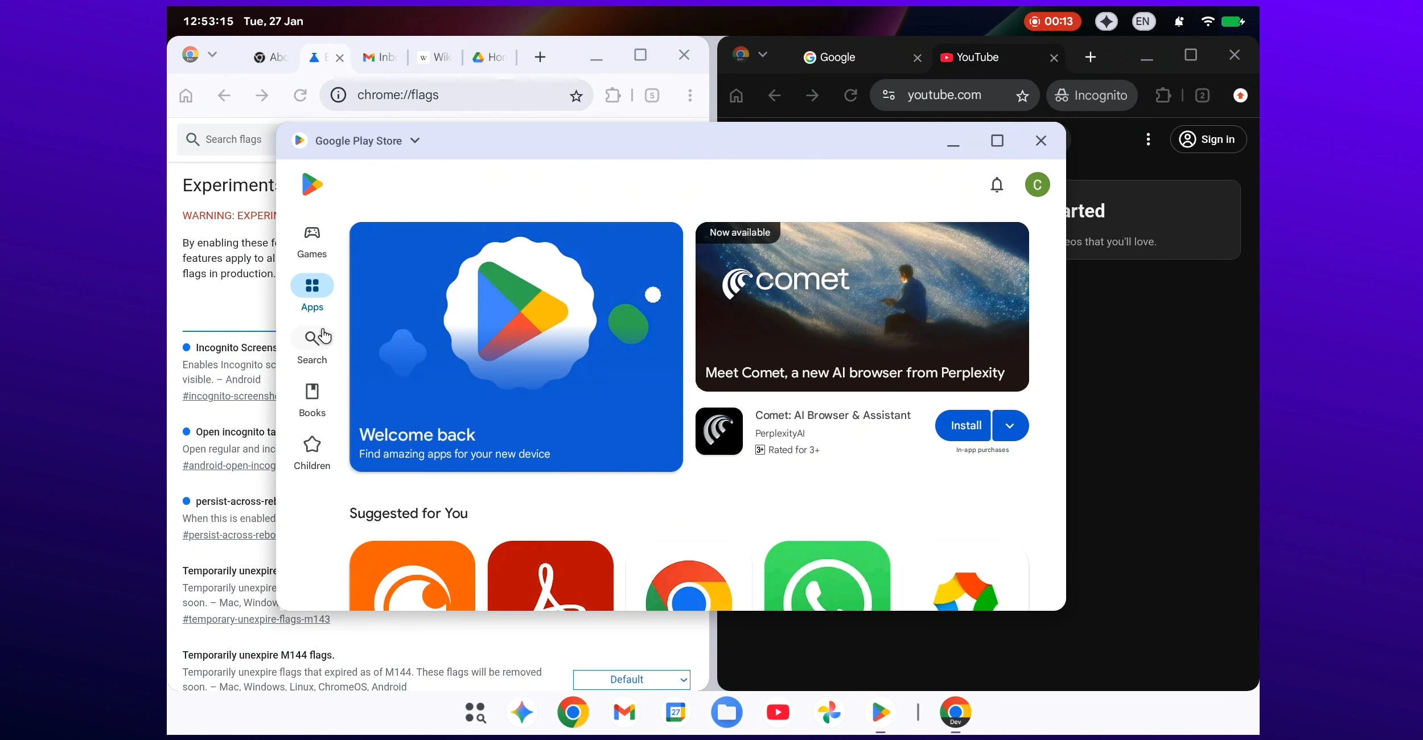Open the Chrome extensions puzzle icon
This screenshot has width=1423, height=740.
612,96
